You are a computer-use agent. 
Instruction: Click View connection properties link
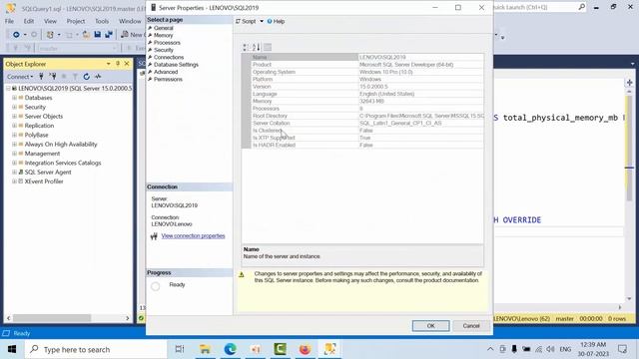pos(193,236)
